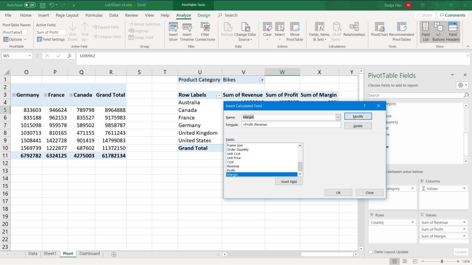The width and height of the screenshot is (472, 265).
Task: Switch to the Design ribbon tab
Action: click(x=204, y=15)
